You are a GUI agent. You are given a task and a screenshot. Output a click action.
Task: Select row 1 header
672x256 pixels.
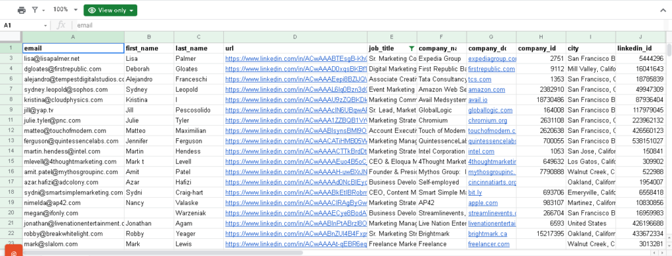[11, 48]
